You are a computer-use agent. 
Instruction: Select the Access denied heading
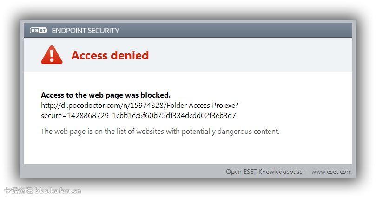tap(110, 55)
